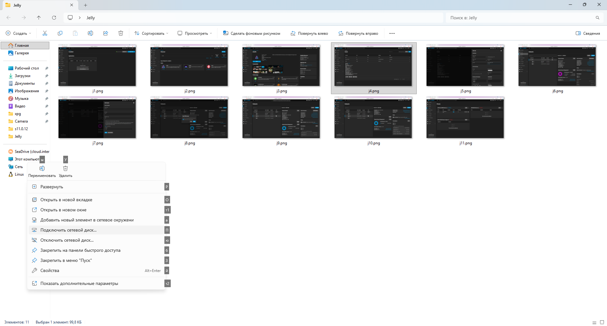Select 'Свойства' from the context menu
Viewport: 607px width, 326px height.
pyautogui.click(x=50, y=270)
